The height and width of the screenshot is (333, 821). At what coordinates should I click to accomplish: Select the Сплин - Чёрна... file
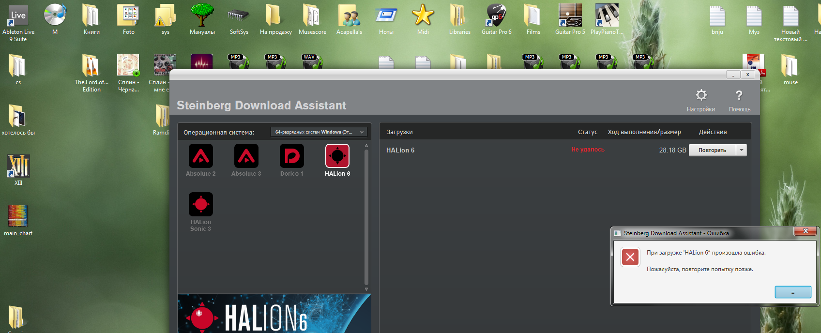[x=128, y=73]
